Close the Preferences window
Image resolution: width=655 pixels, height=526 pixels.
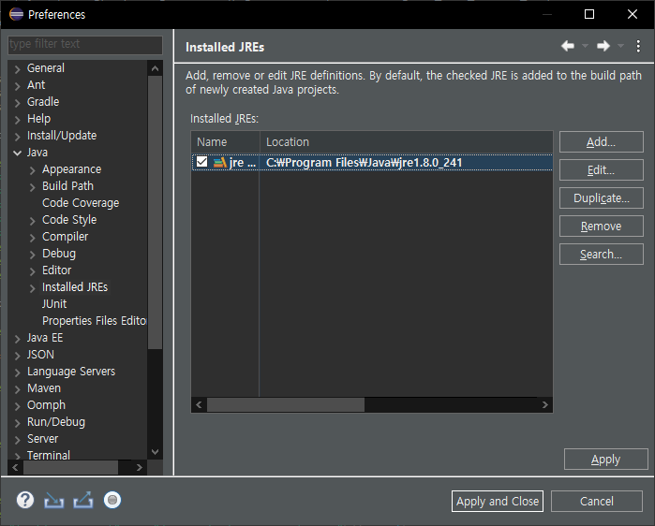click(x=633, y=14)
